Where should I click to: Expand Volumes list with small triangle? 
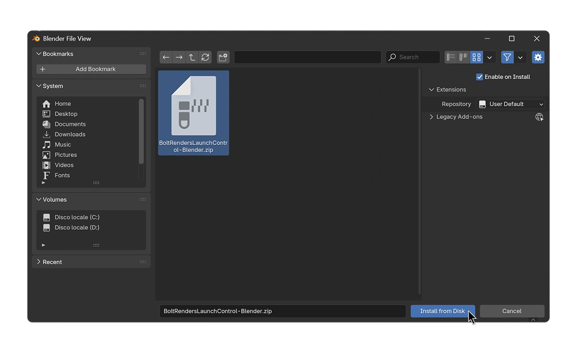(44, 246)
